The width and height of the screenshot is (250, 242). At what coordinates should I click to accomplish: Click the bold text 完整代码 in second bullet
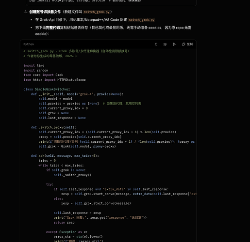[x=53, y=28]
